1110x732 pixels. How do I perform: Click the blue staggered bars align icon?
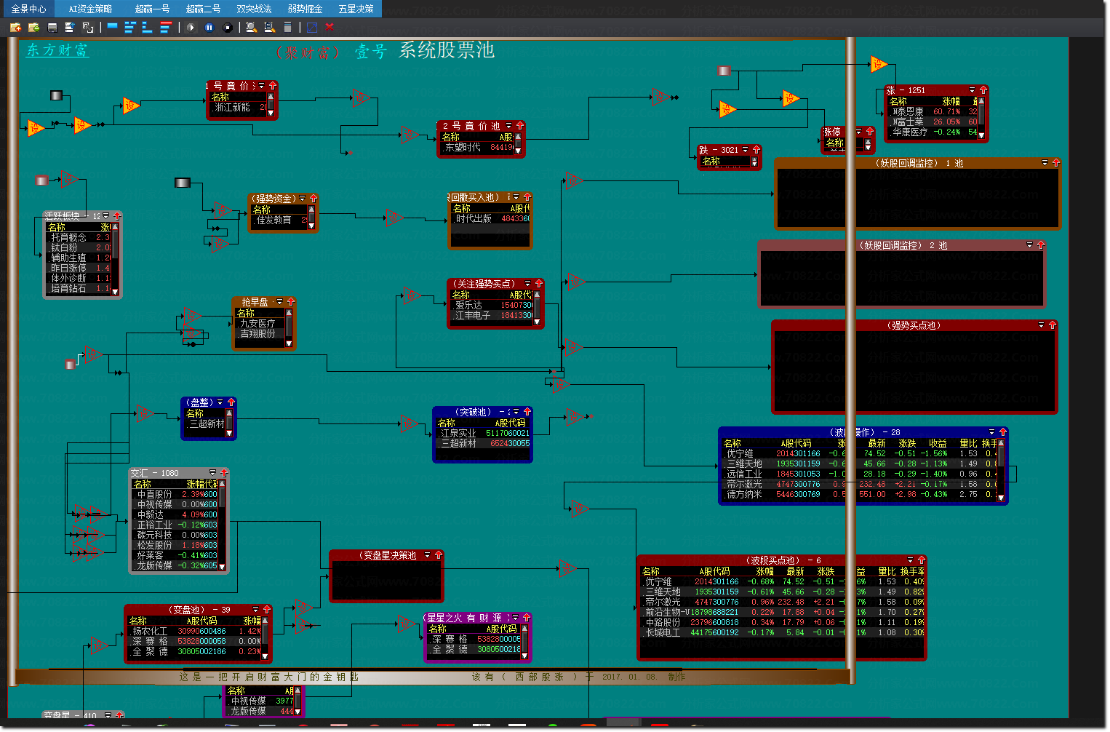[x=130, y=27]
